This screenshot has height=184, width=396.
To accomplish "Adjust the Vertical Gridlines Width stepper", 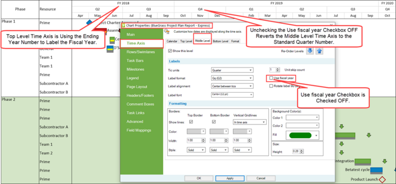I will [x=250, y=140].
